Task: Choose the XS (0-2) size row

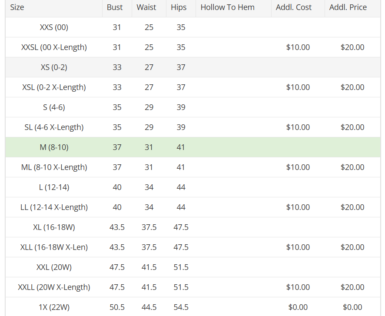Action: pos(193,67)
